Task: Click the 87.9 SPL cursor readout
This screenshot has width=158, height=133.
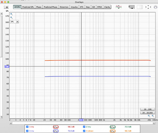Action: point(7,66)
